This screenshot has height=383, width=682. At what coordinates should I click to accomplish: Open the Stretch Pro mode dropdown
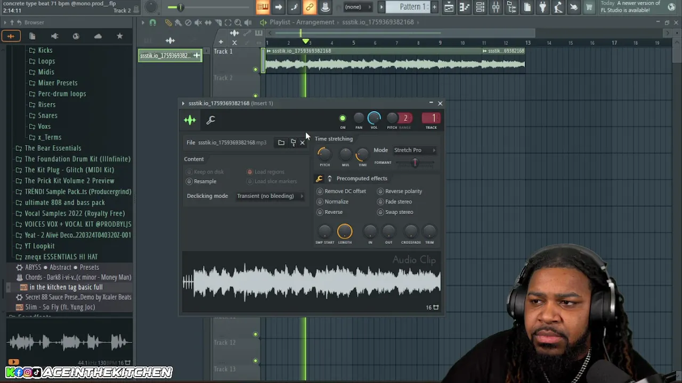(415, 150)
